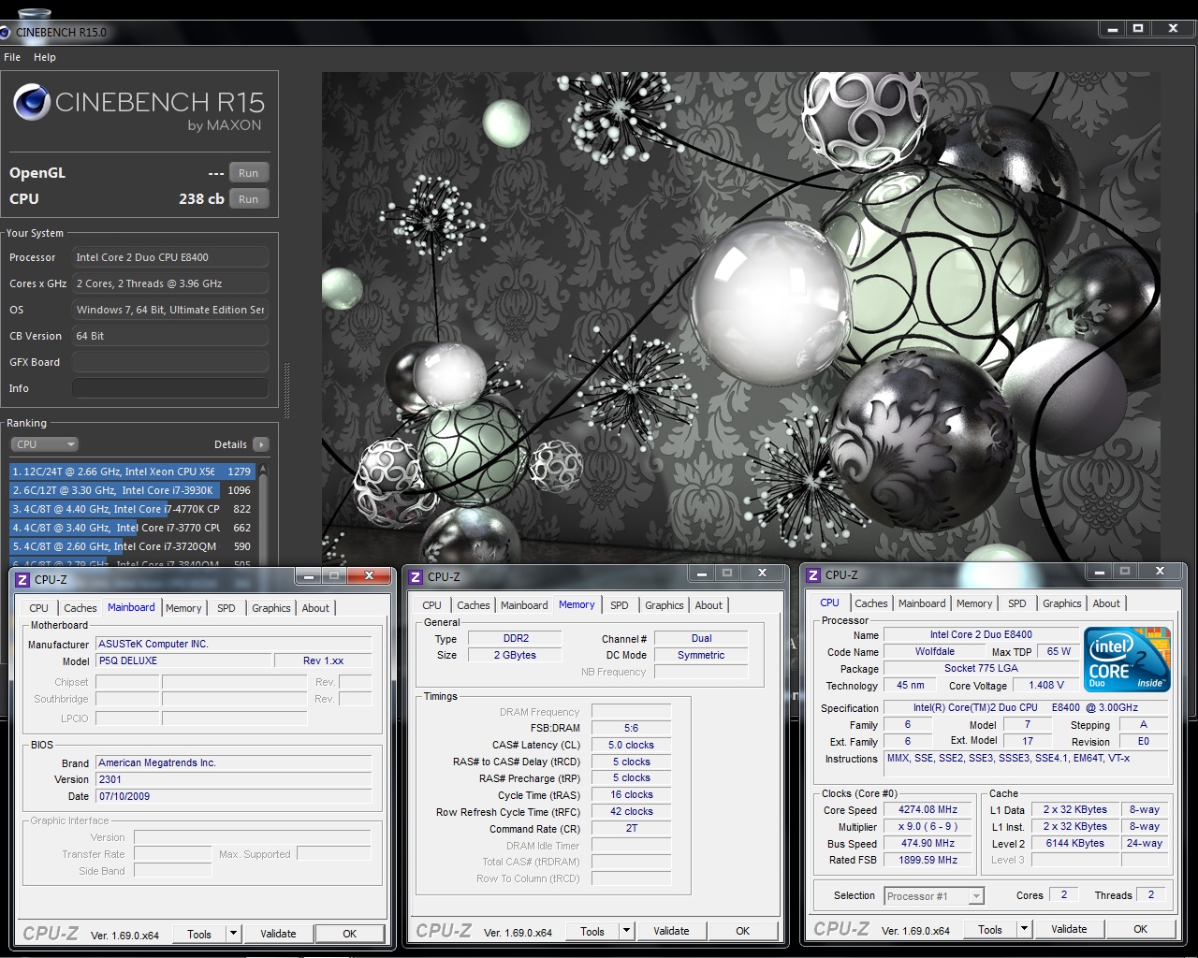
Task: Open Graphics tab in right CPU-Z window
Action: tap(1062, 603)
